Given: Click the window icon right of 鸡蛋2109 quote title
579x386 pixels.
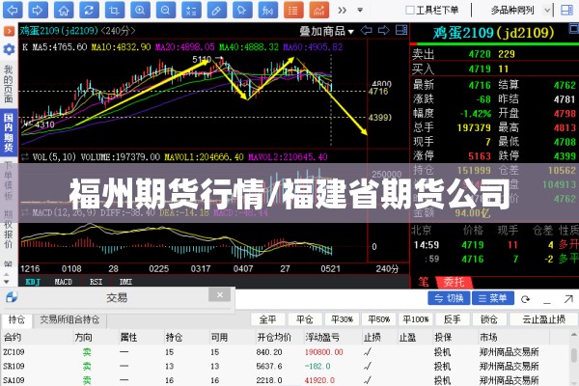Looking at the screenshot, I should click(574, 29).
